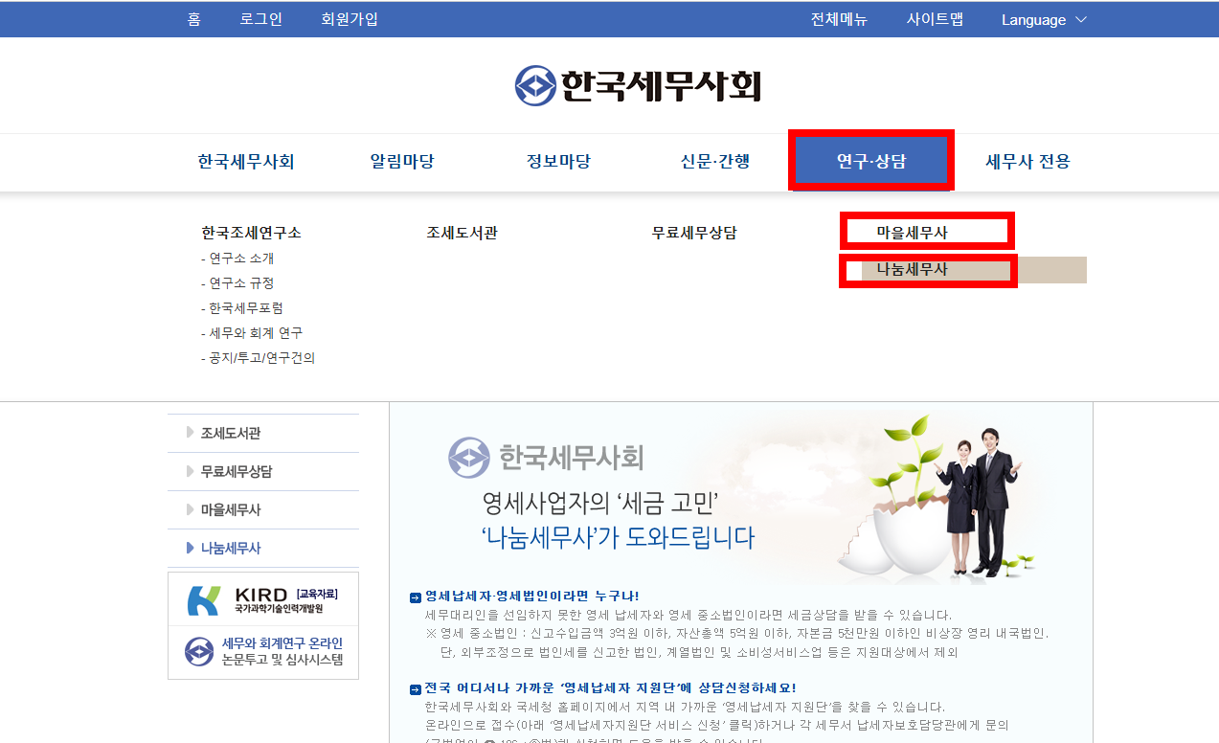Screen dimensions: 1219x743
Task: Open the 회원가입 link
Action: [x=350, y=19]
